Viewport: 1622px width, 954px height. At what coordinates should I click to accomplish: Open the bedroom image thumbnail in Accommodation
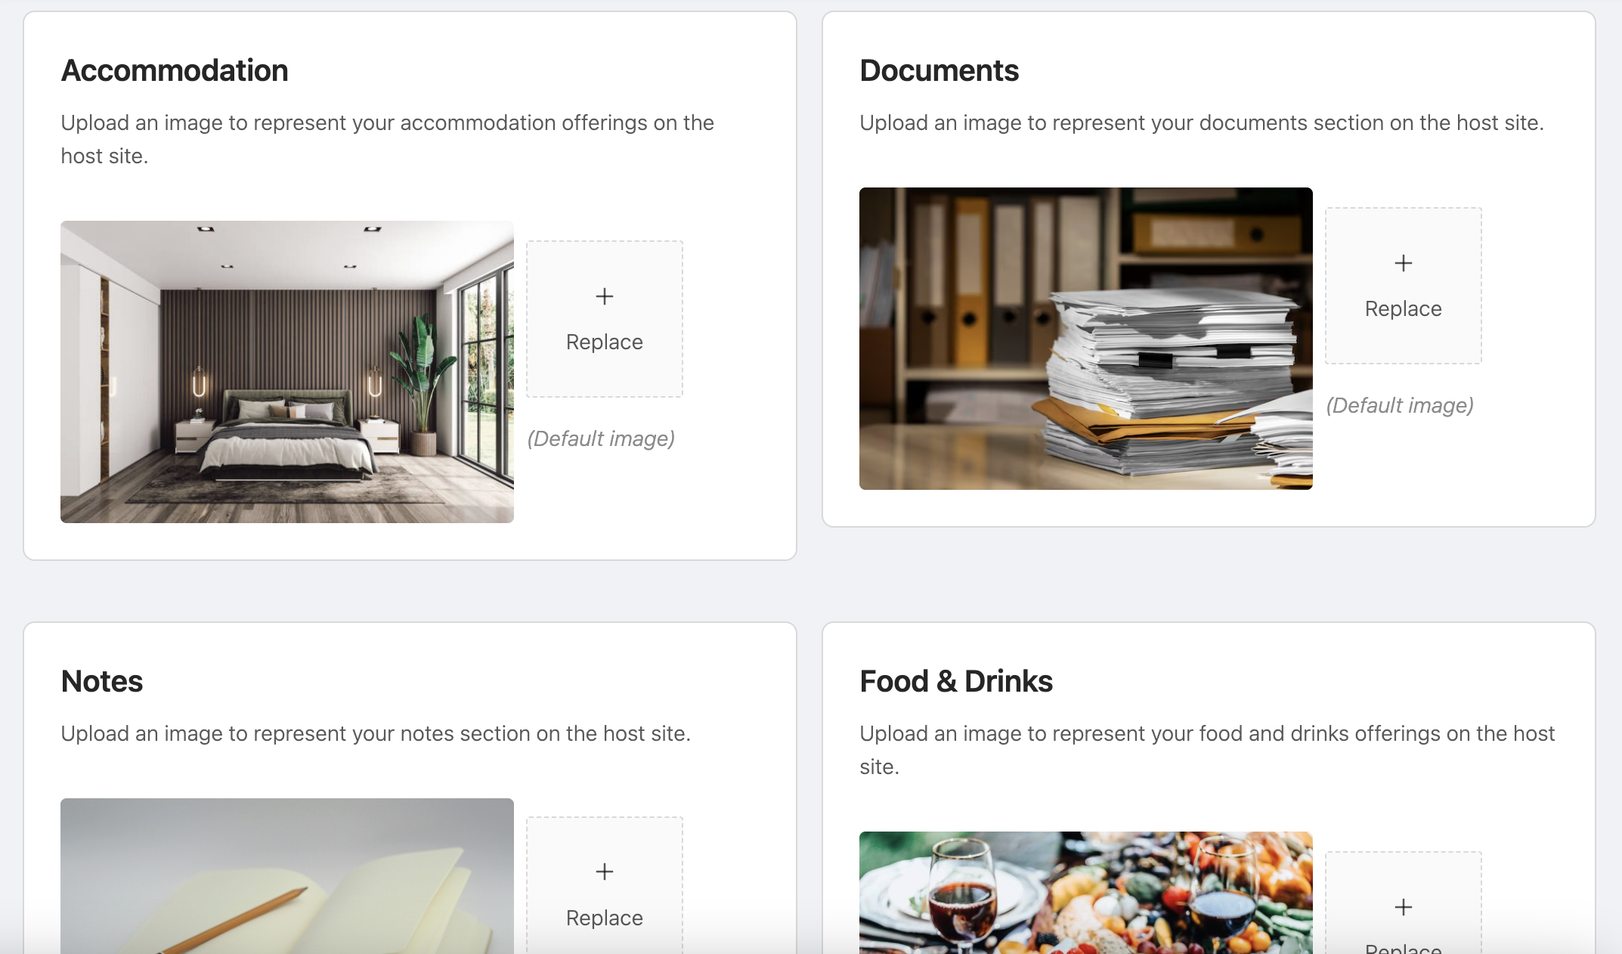pos(287,372)
